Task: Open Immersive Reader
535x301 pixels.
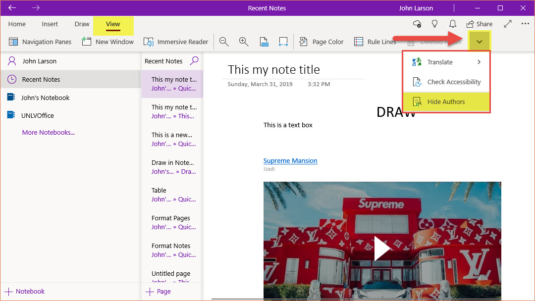Action: pos(176,42)
